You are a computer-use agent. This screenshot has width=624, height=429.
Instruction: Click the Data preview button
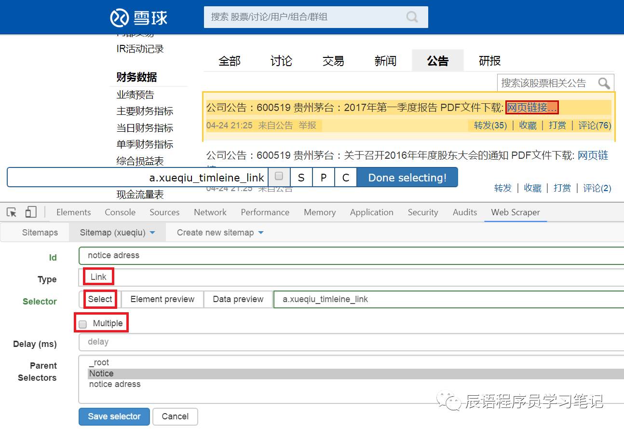coord(238,299)
